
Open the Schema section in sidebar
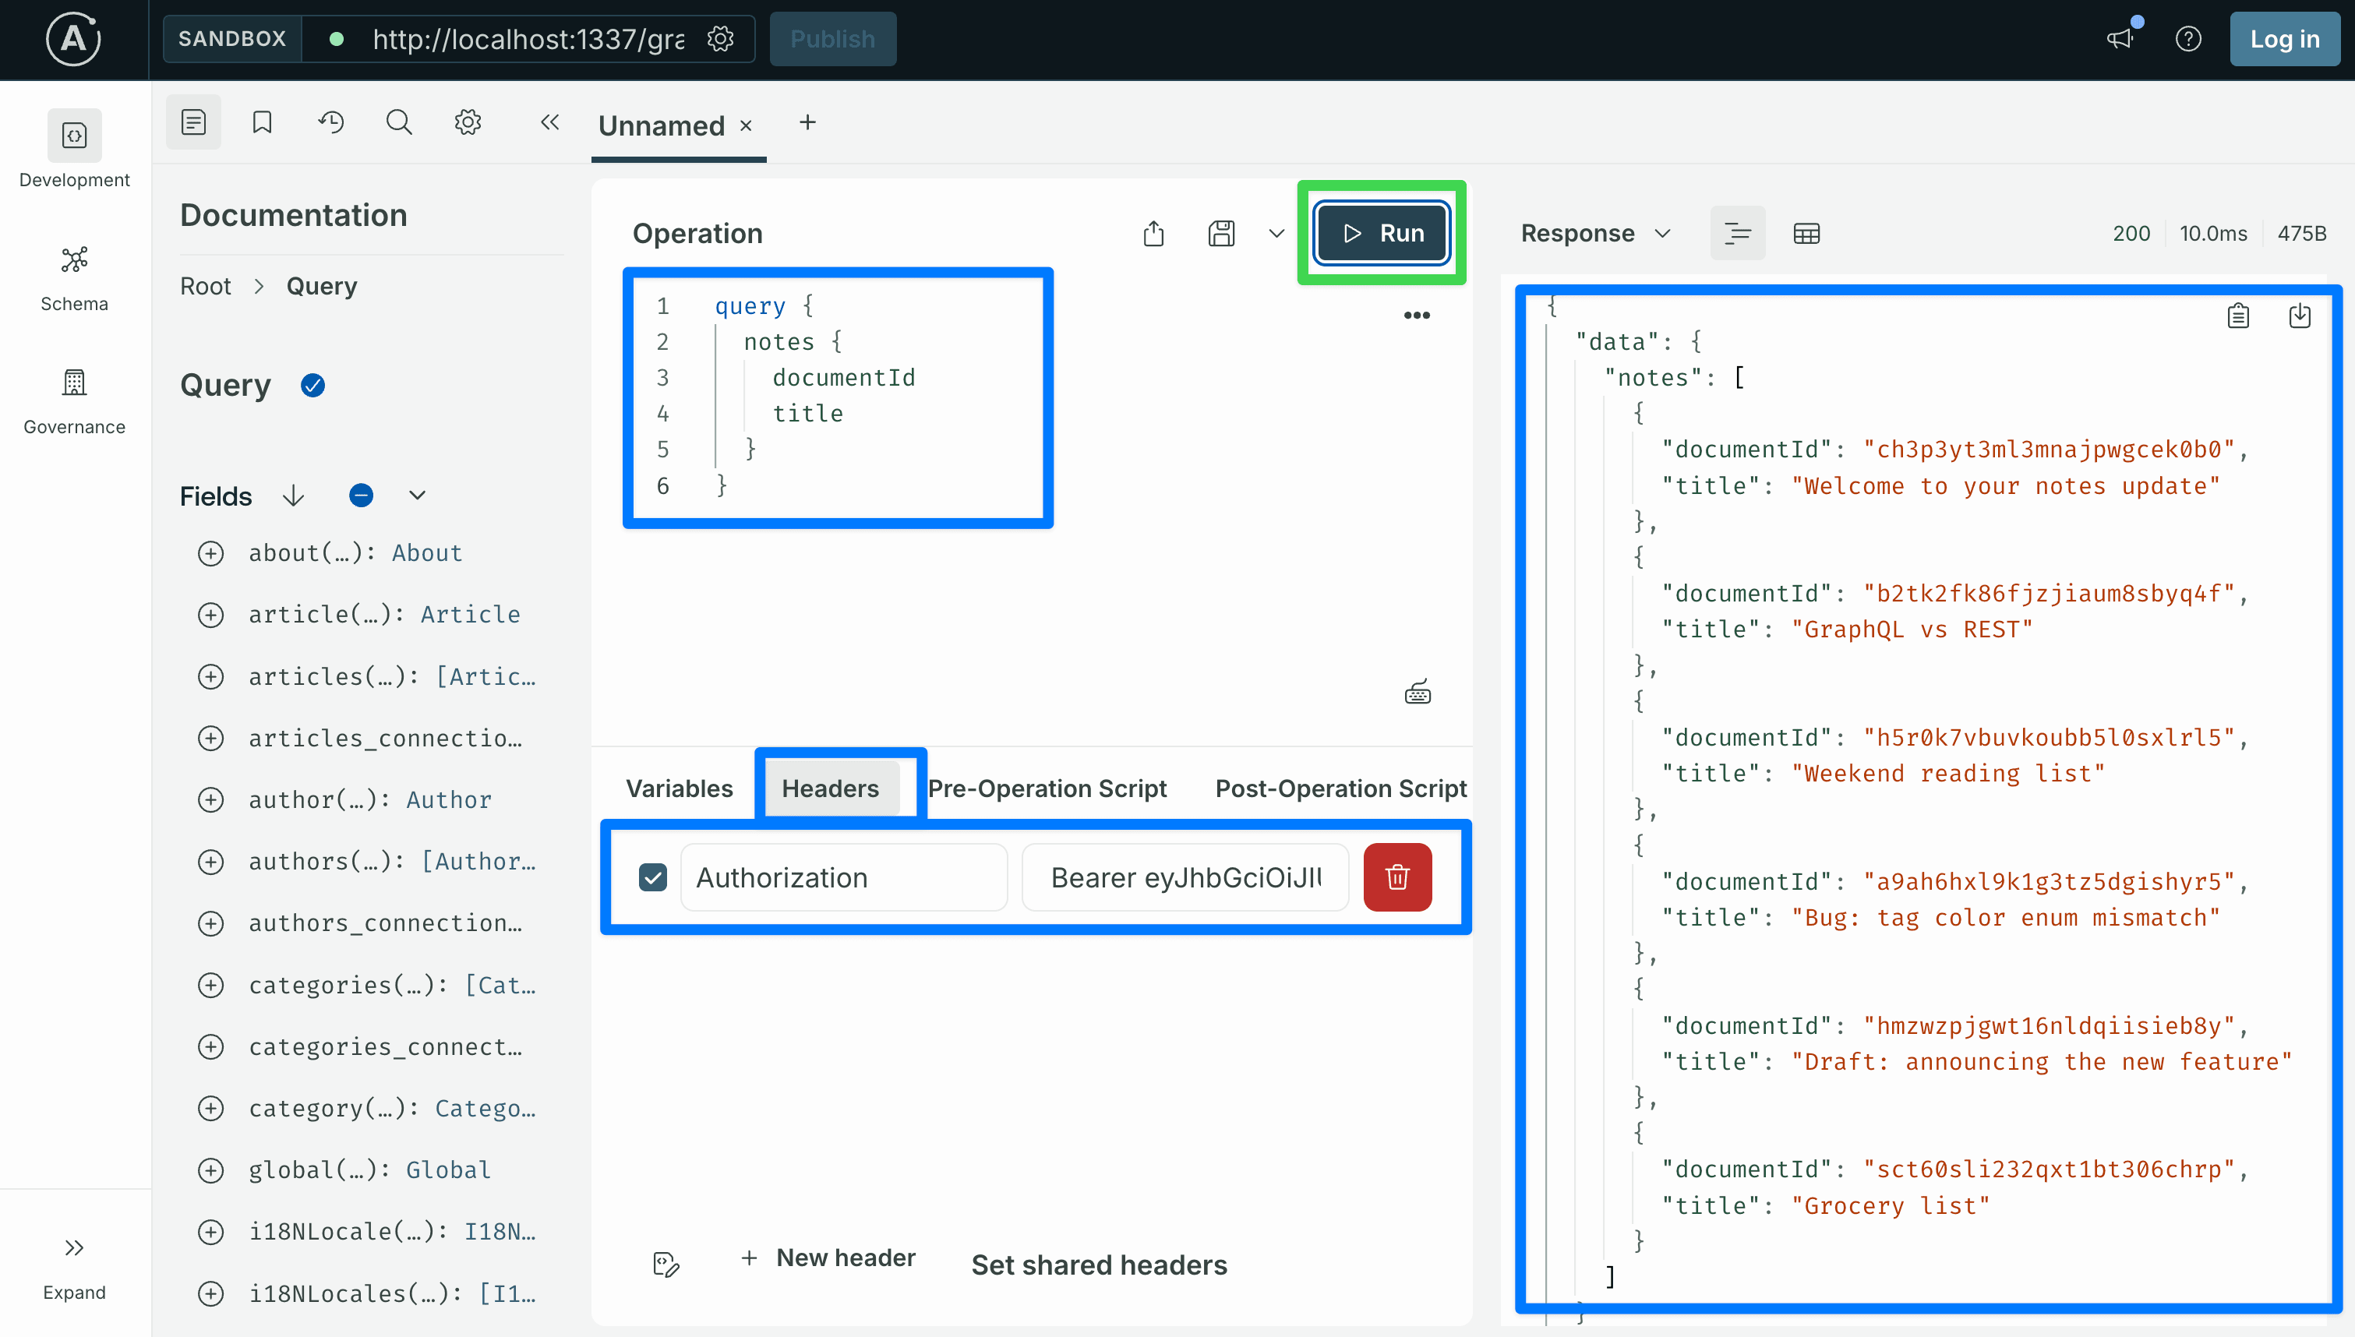click(x=74, y=279)
